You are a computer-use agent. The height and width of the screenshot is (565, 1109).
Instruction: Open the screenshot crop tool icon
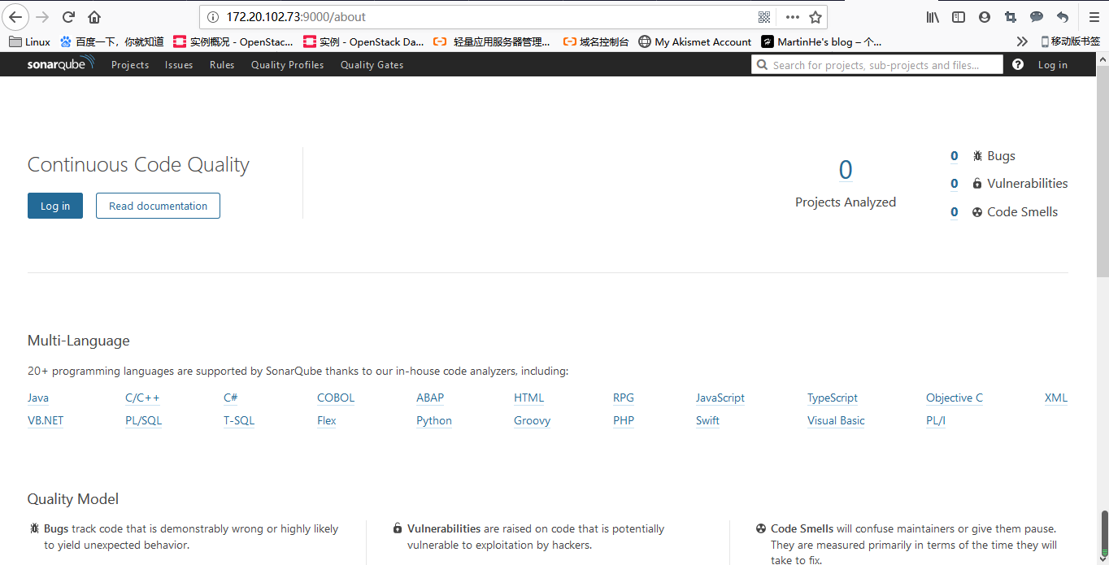tap(1011, 17)
